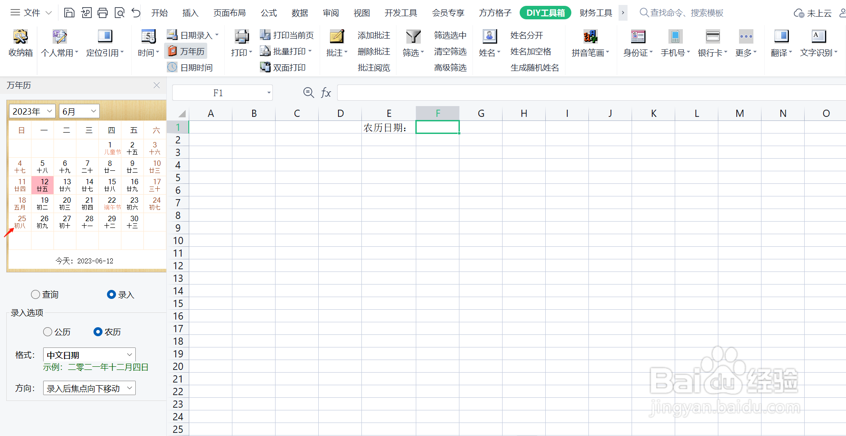
Task: Select June 25 in the calendar
Action: (20, 222)
